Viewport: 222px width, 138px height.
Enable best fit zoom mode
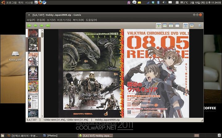158,26
